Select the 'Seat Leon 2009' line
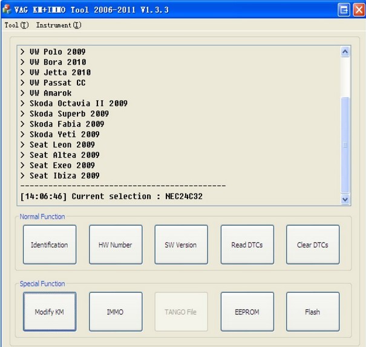 57,144
